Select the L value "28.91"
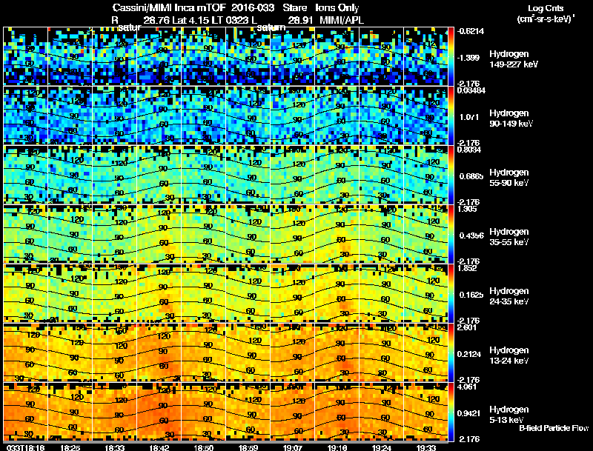Image resolution: width=593 pixels, height=451 pixels. [300, 20]
